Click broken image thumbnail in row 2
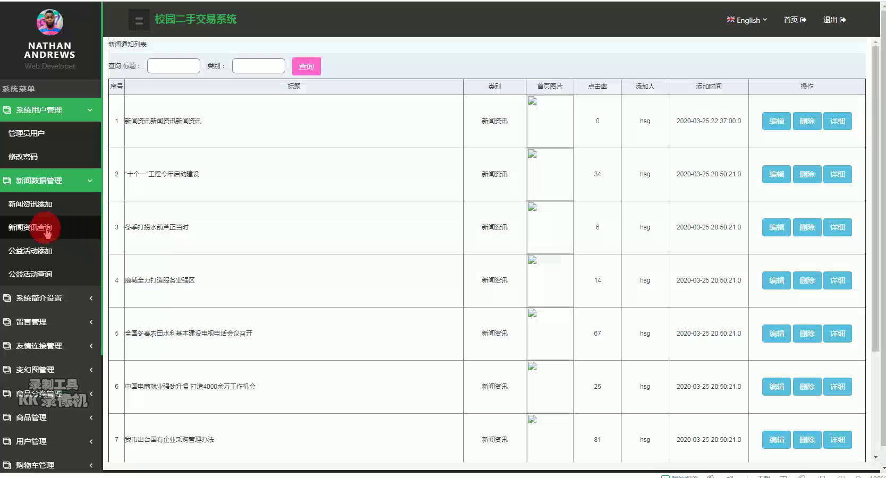 coord(550,174)
